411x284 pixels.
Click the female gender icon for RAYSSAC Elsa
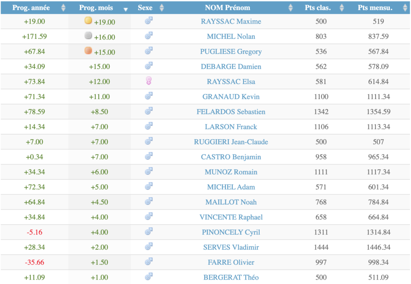(149, 81)
